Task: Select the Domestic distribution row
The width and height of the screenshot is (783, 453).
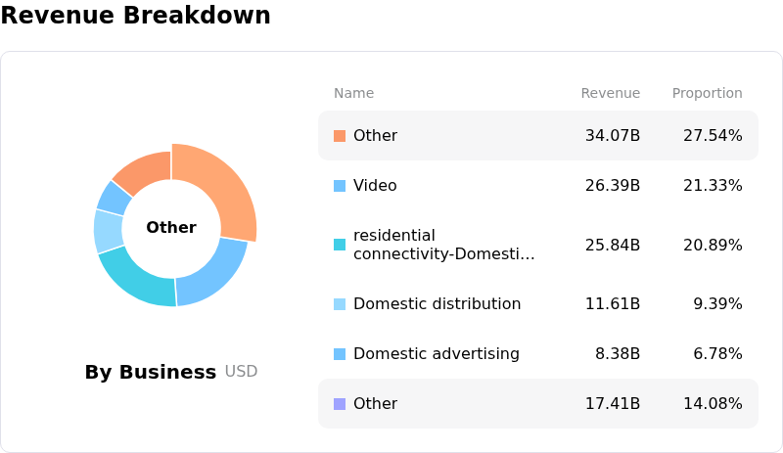Action: 538,303
